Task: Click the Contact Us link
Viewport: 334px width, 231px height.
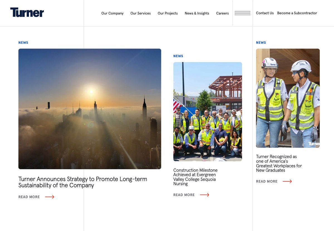Action: coord(265,13)
